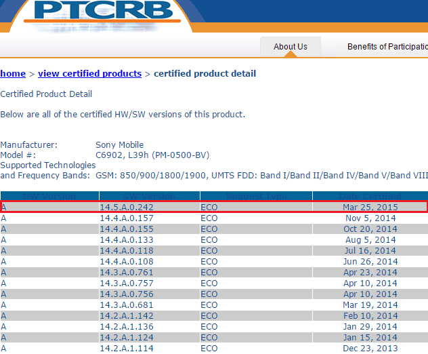Select SW version 14.3.A.0.681
Viewport: 428px width, 354px height.
(127, 304)
